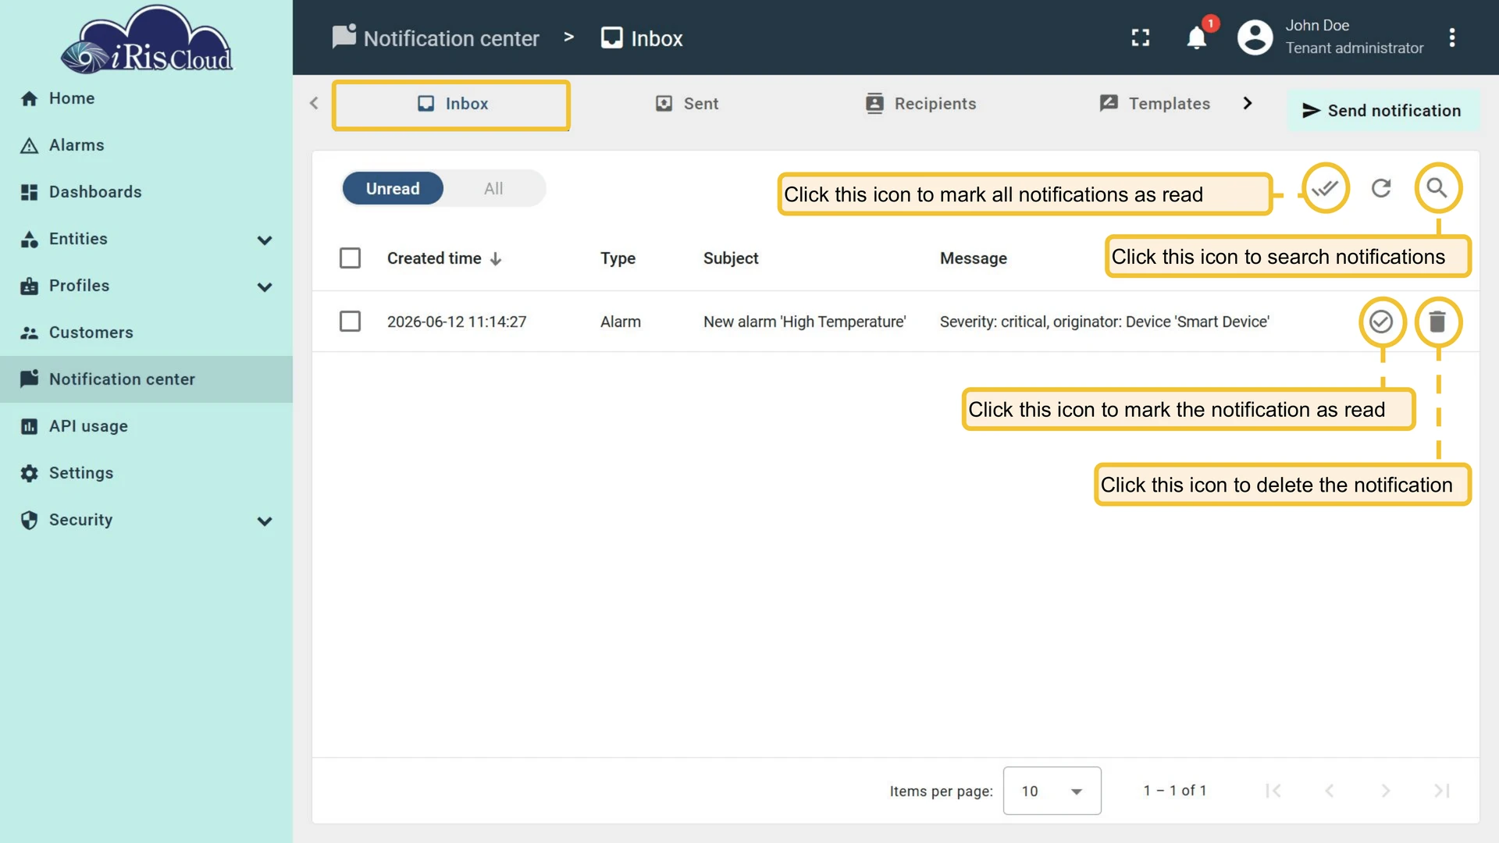Go to Home in the sidebar
The height and width of the screenshot is (843, 1499).
[146, 98]
